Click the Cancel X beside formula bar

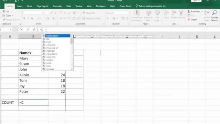click(x=21, y=29)
